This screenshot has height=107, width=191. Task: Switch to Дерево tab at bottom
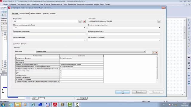35,98
